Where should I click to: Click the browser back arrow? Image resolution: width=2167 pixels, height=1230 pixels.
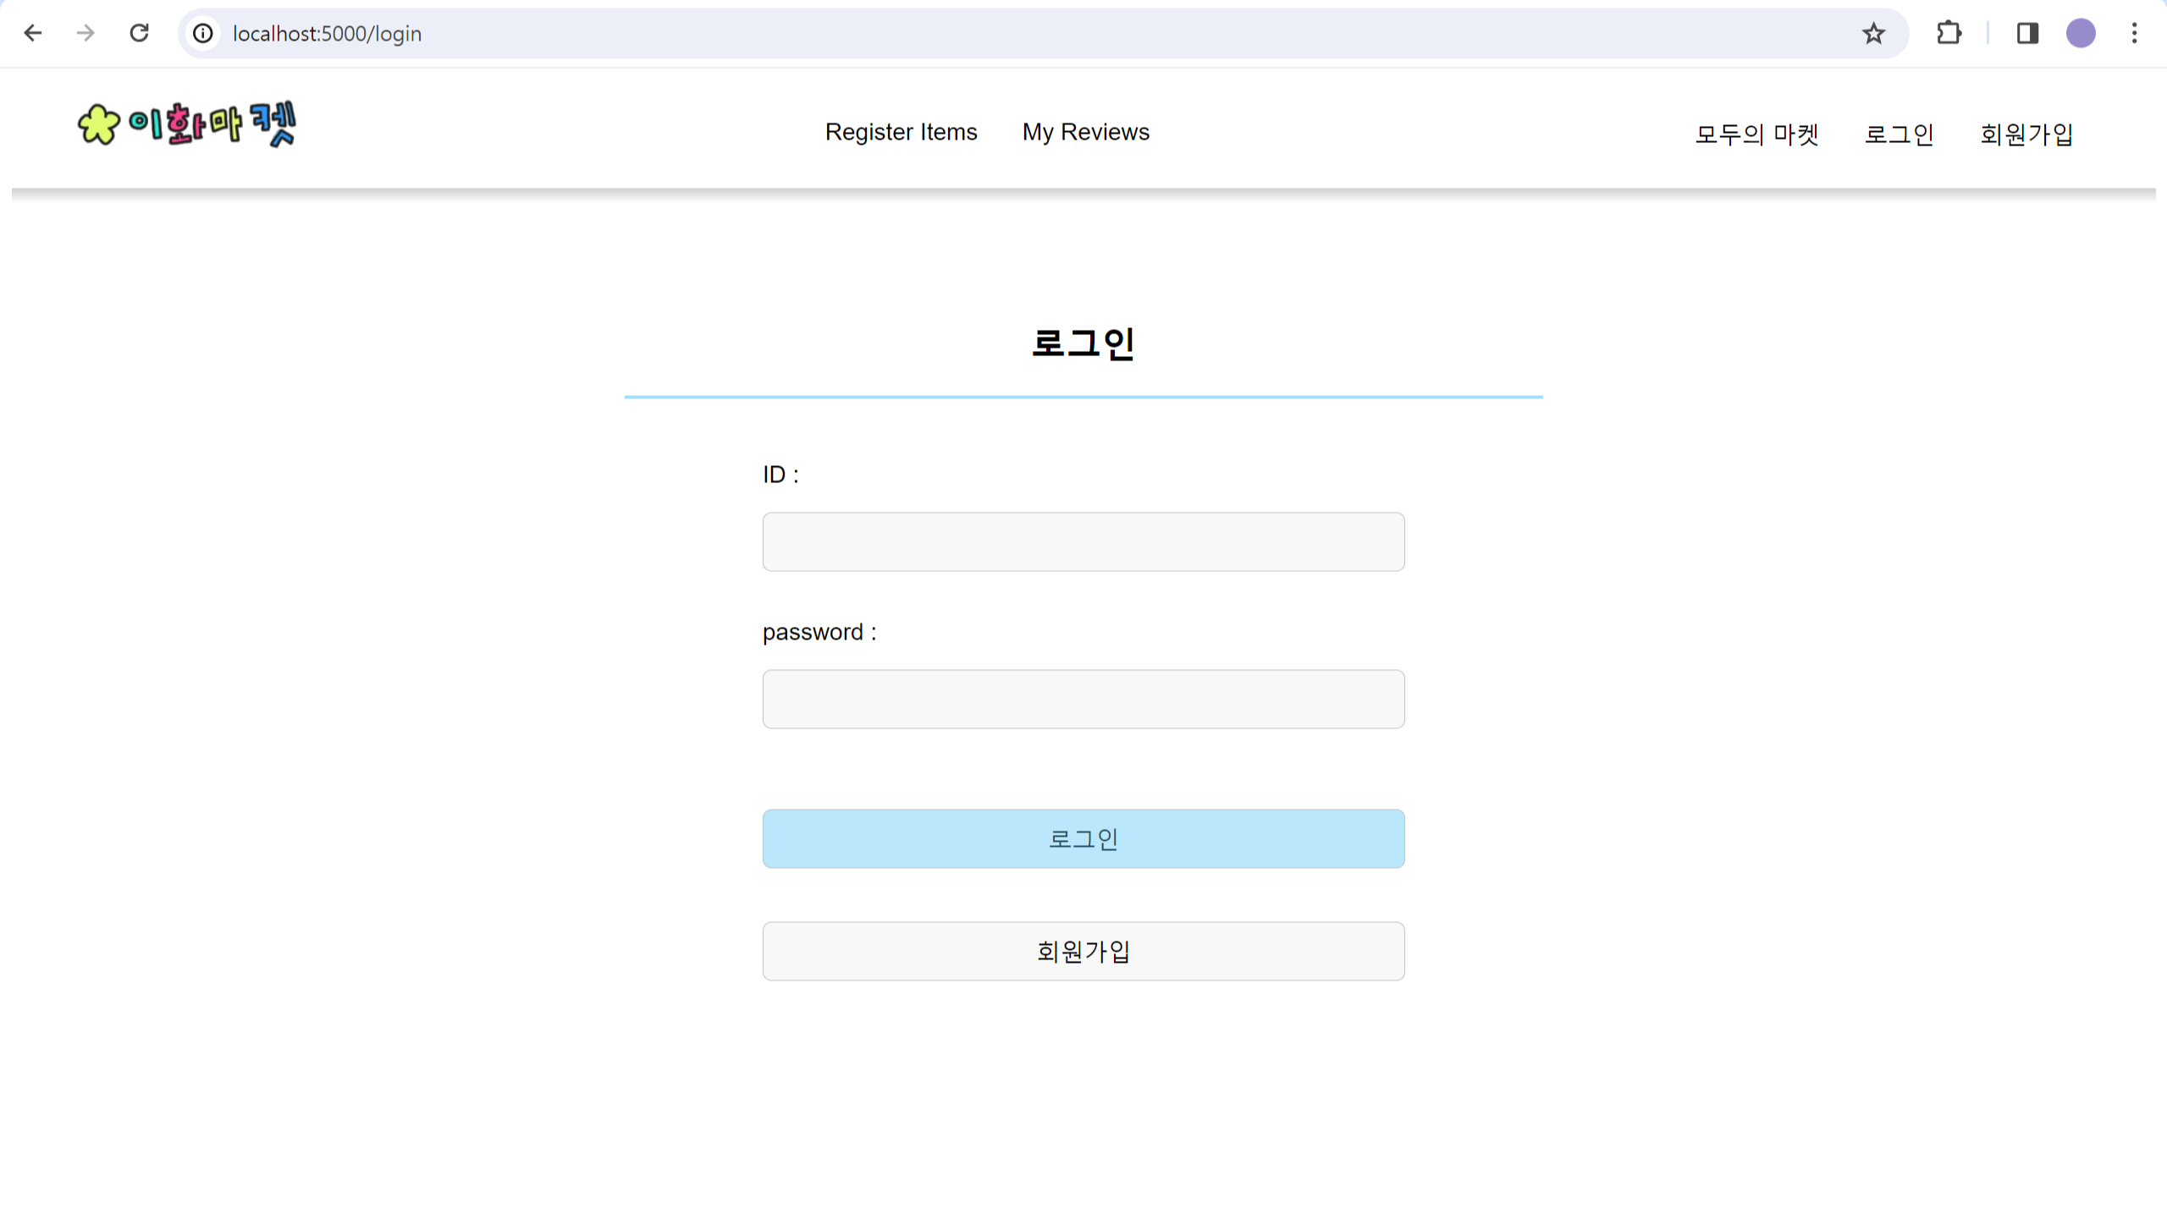click(33, 33)
